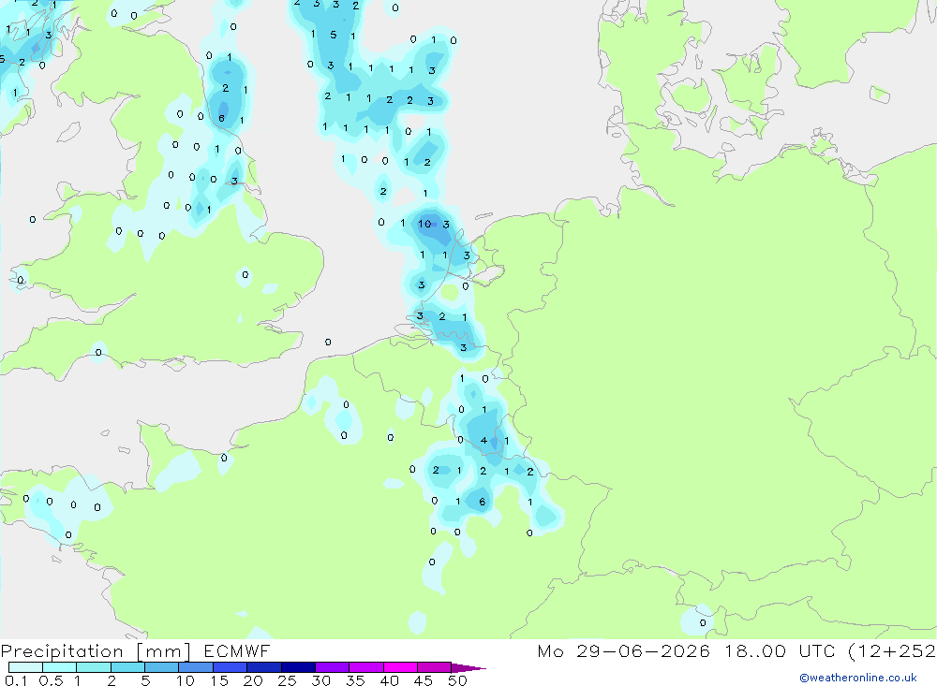Select the 45–50 mm legend swatch
937x686 pixels.
click(x=434, y=667)
